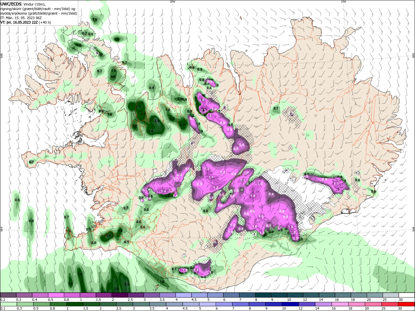
Task: Click the '2.2' rainfall value on the map
Action: [x=127, y=284]
